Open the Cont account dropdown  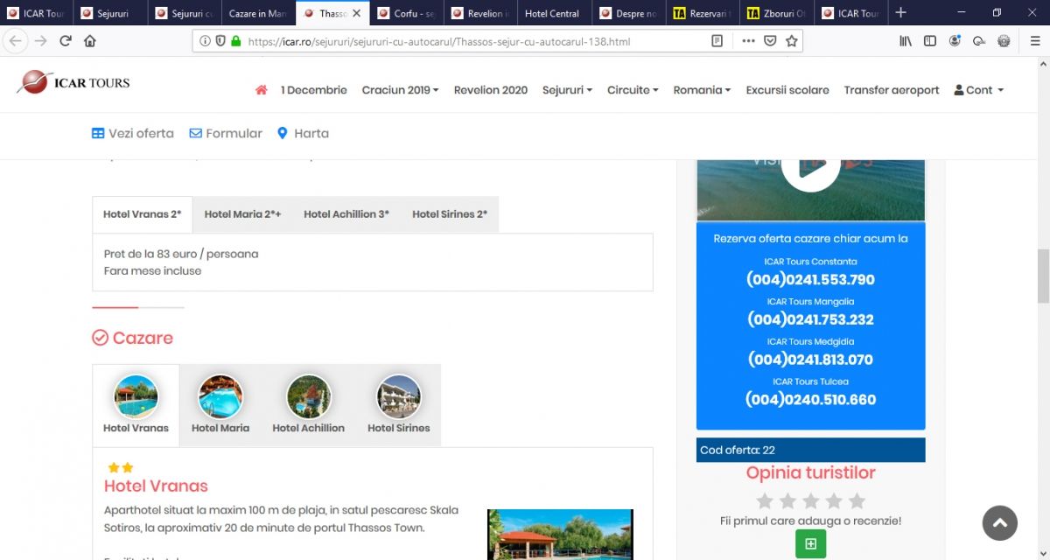coord(978,90)
